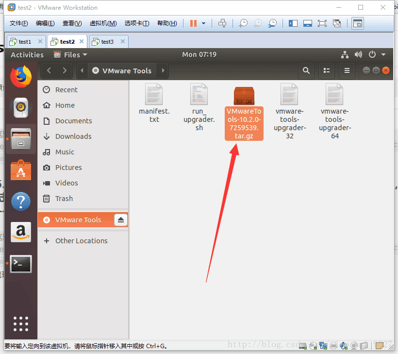Screen dimensions: 398x354
Task: Click the VMware pause virtual machine icon
Action: pos(193,23)
